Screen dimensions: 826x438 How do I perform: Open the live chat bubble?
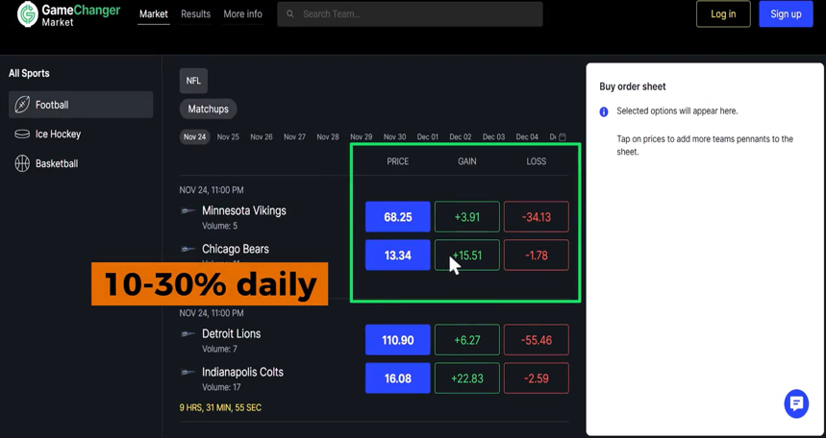point(796,403)
